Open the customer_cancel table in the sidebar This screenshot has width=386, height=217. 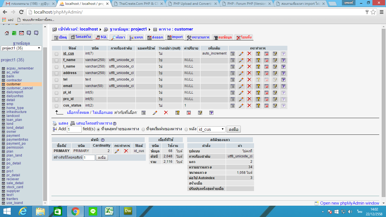click(19, 88)
